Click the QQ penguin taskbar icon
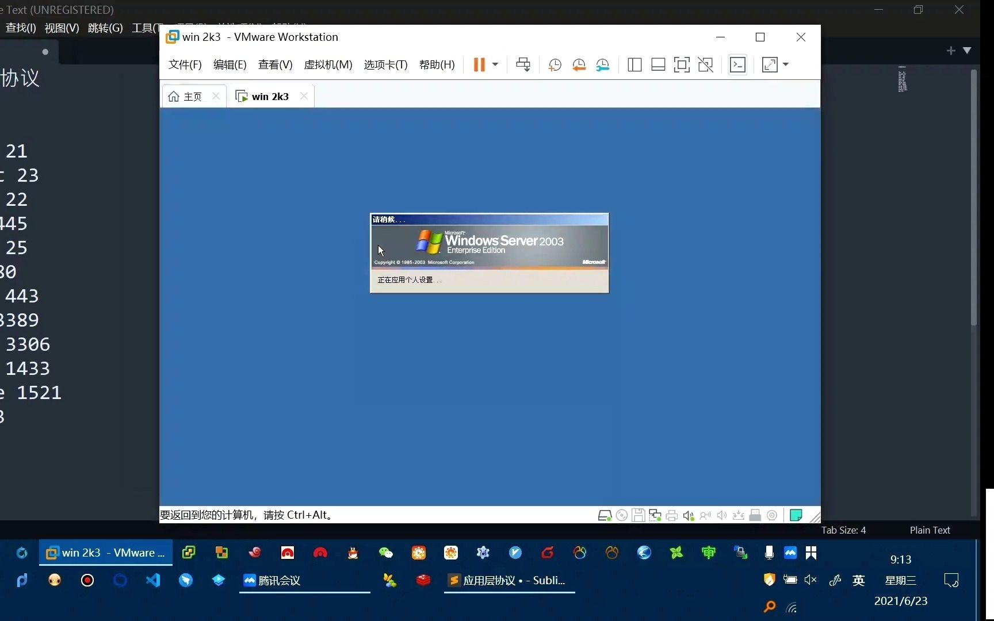This screenshot has width=994, height=621. click(353, 553)
